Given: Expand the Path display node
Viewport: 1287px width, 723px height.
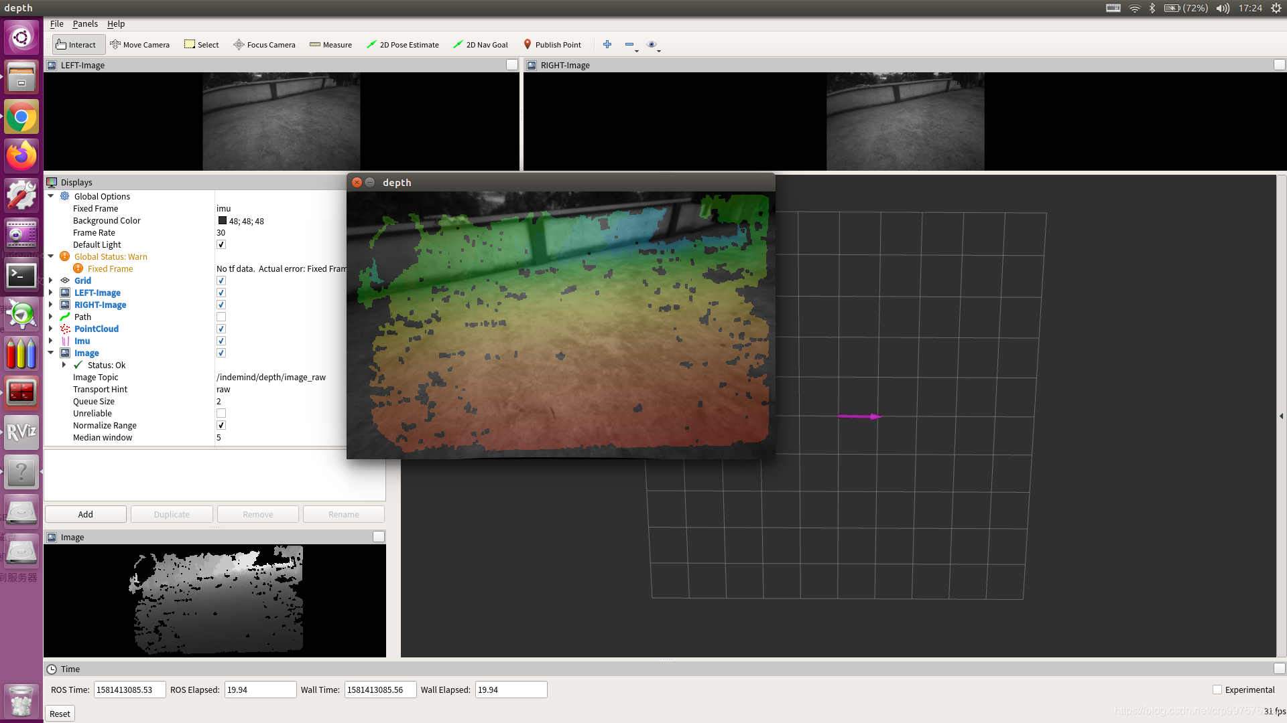Looking at the screenshot, I should [x=51, y=317].
